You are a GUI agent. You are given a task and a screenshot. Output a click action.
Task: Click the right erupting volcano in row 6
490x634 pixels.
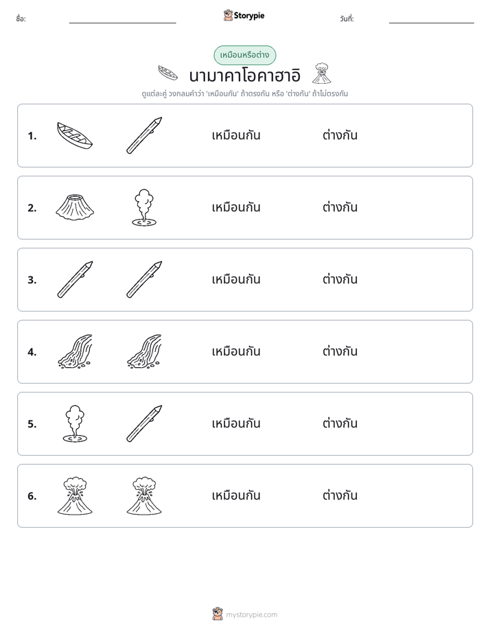point(144,495)
